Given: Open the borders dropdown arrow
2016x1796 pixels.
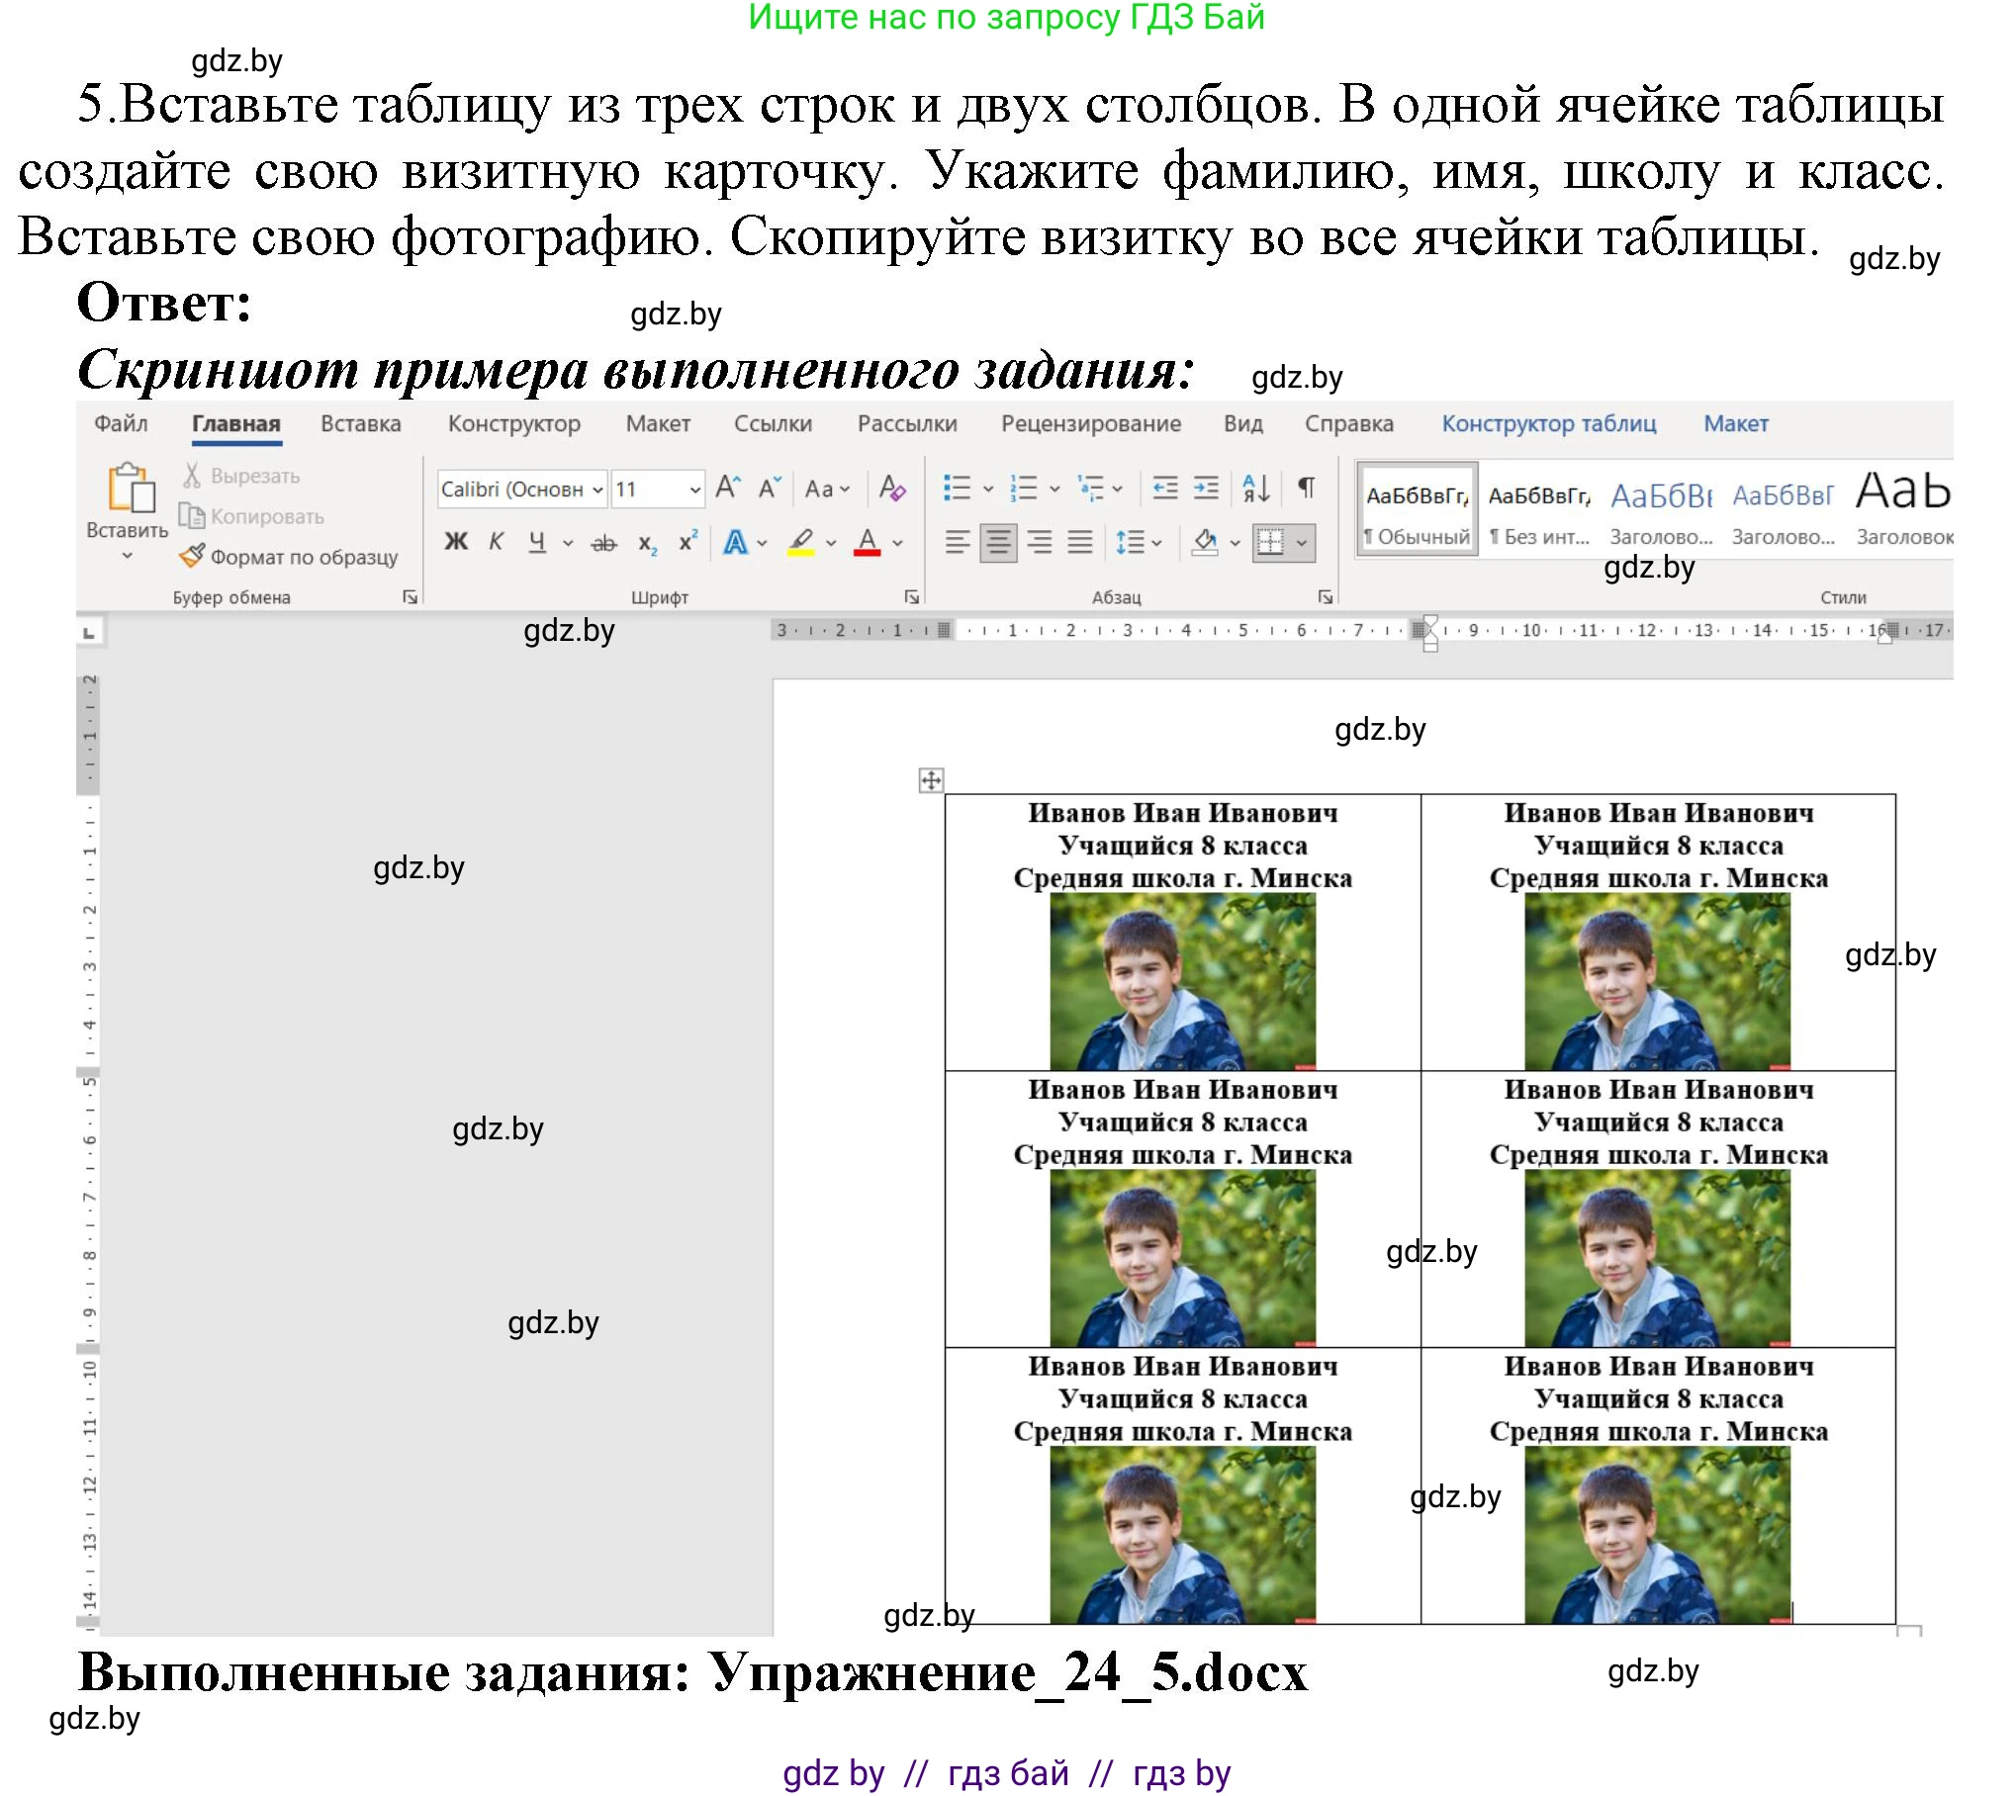Looking at the screenshot, I should (x=1302, y=542).
